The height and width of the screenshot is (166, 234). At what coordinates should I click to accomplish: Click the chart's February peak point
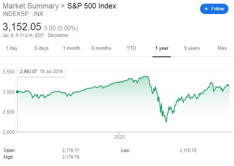click(147, 76)
